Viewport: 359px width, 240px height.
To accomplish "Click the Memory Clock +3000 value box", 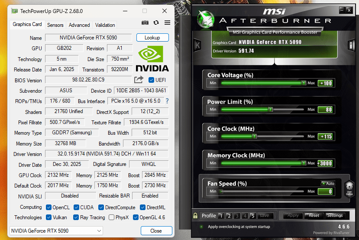I will (x=326, y=163).
